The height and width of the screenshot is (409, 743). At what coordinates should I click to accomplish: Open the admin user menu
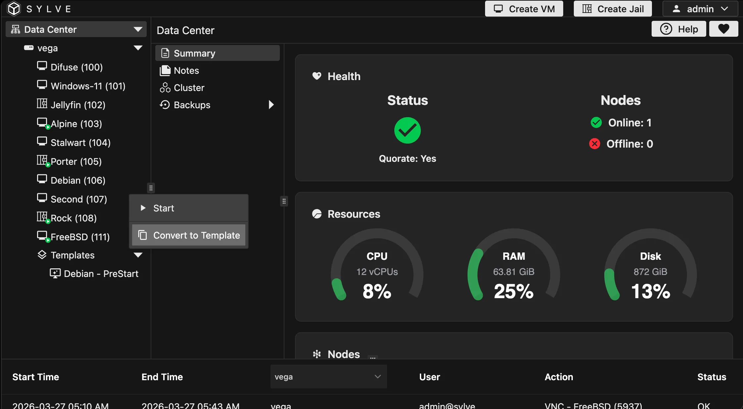[x=700, y=9]
